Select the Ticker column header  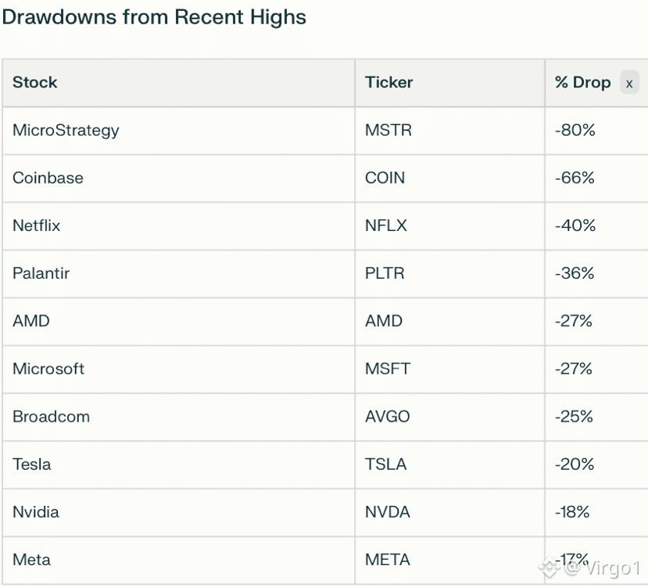point(450,83)
